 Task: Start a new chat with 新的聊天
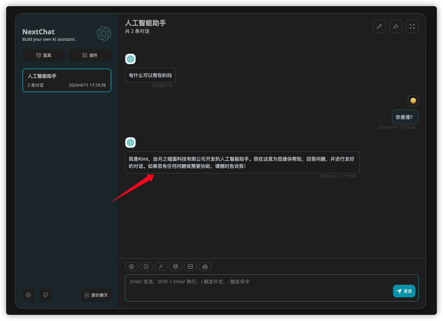(x=96, y=295)
